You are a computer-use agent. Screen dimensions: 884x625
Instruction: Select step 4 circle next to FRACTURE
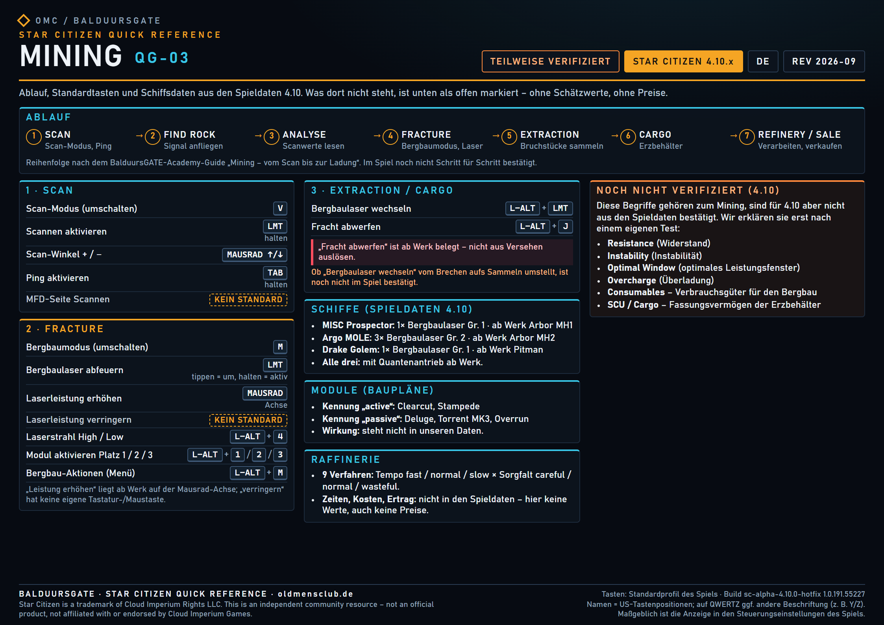click(x=390, y=137)
